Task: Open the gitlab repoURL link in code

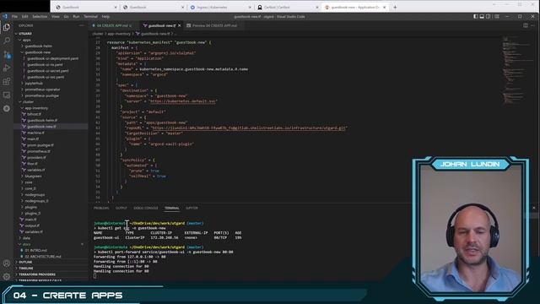Action: pos(249,128)
